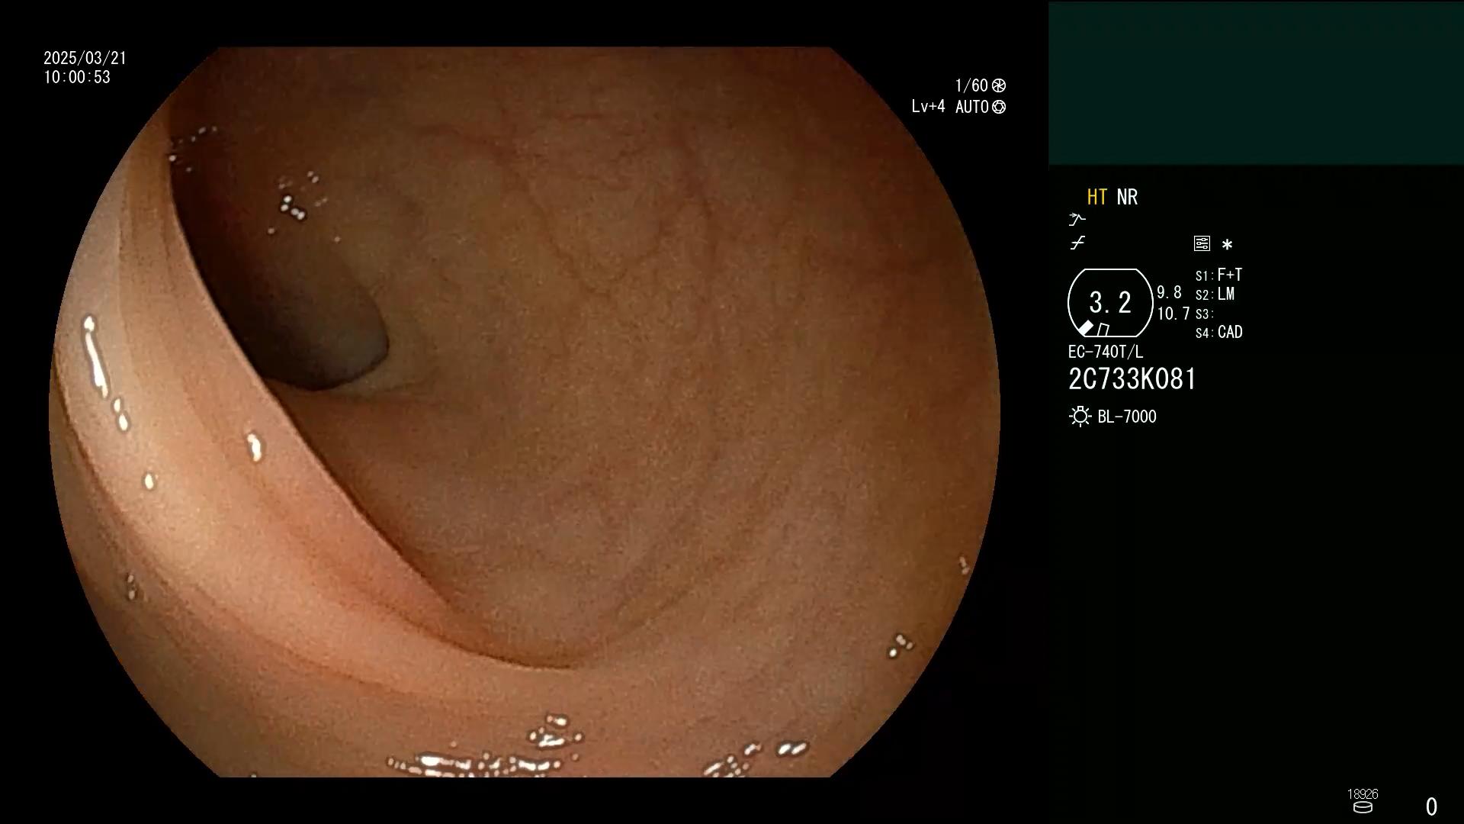1464x824 pixels.
Task: Click the date 2025/03/21
Action: tap(85, 58)
